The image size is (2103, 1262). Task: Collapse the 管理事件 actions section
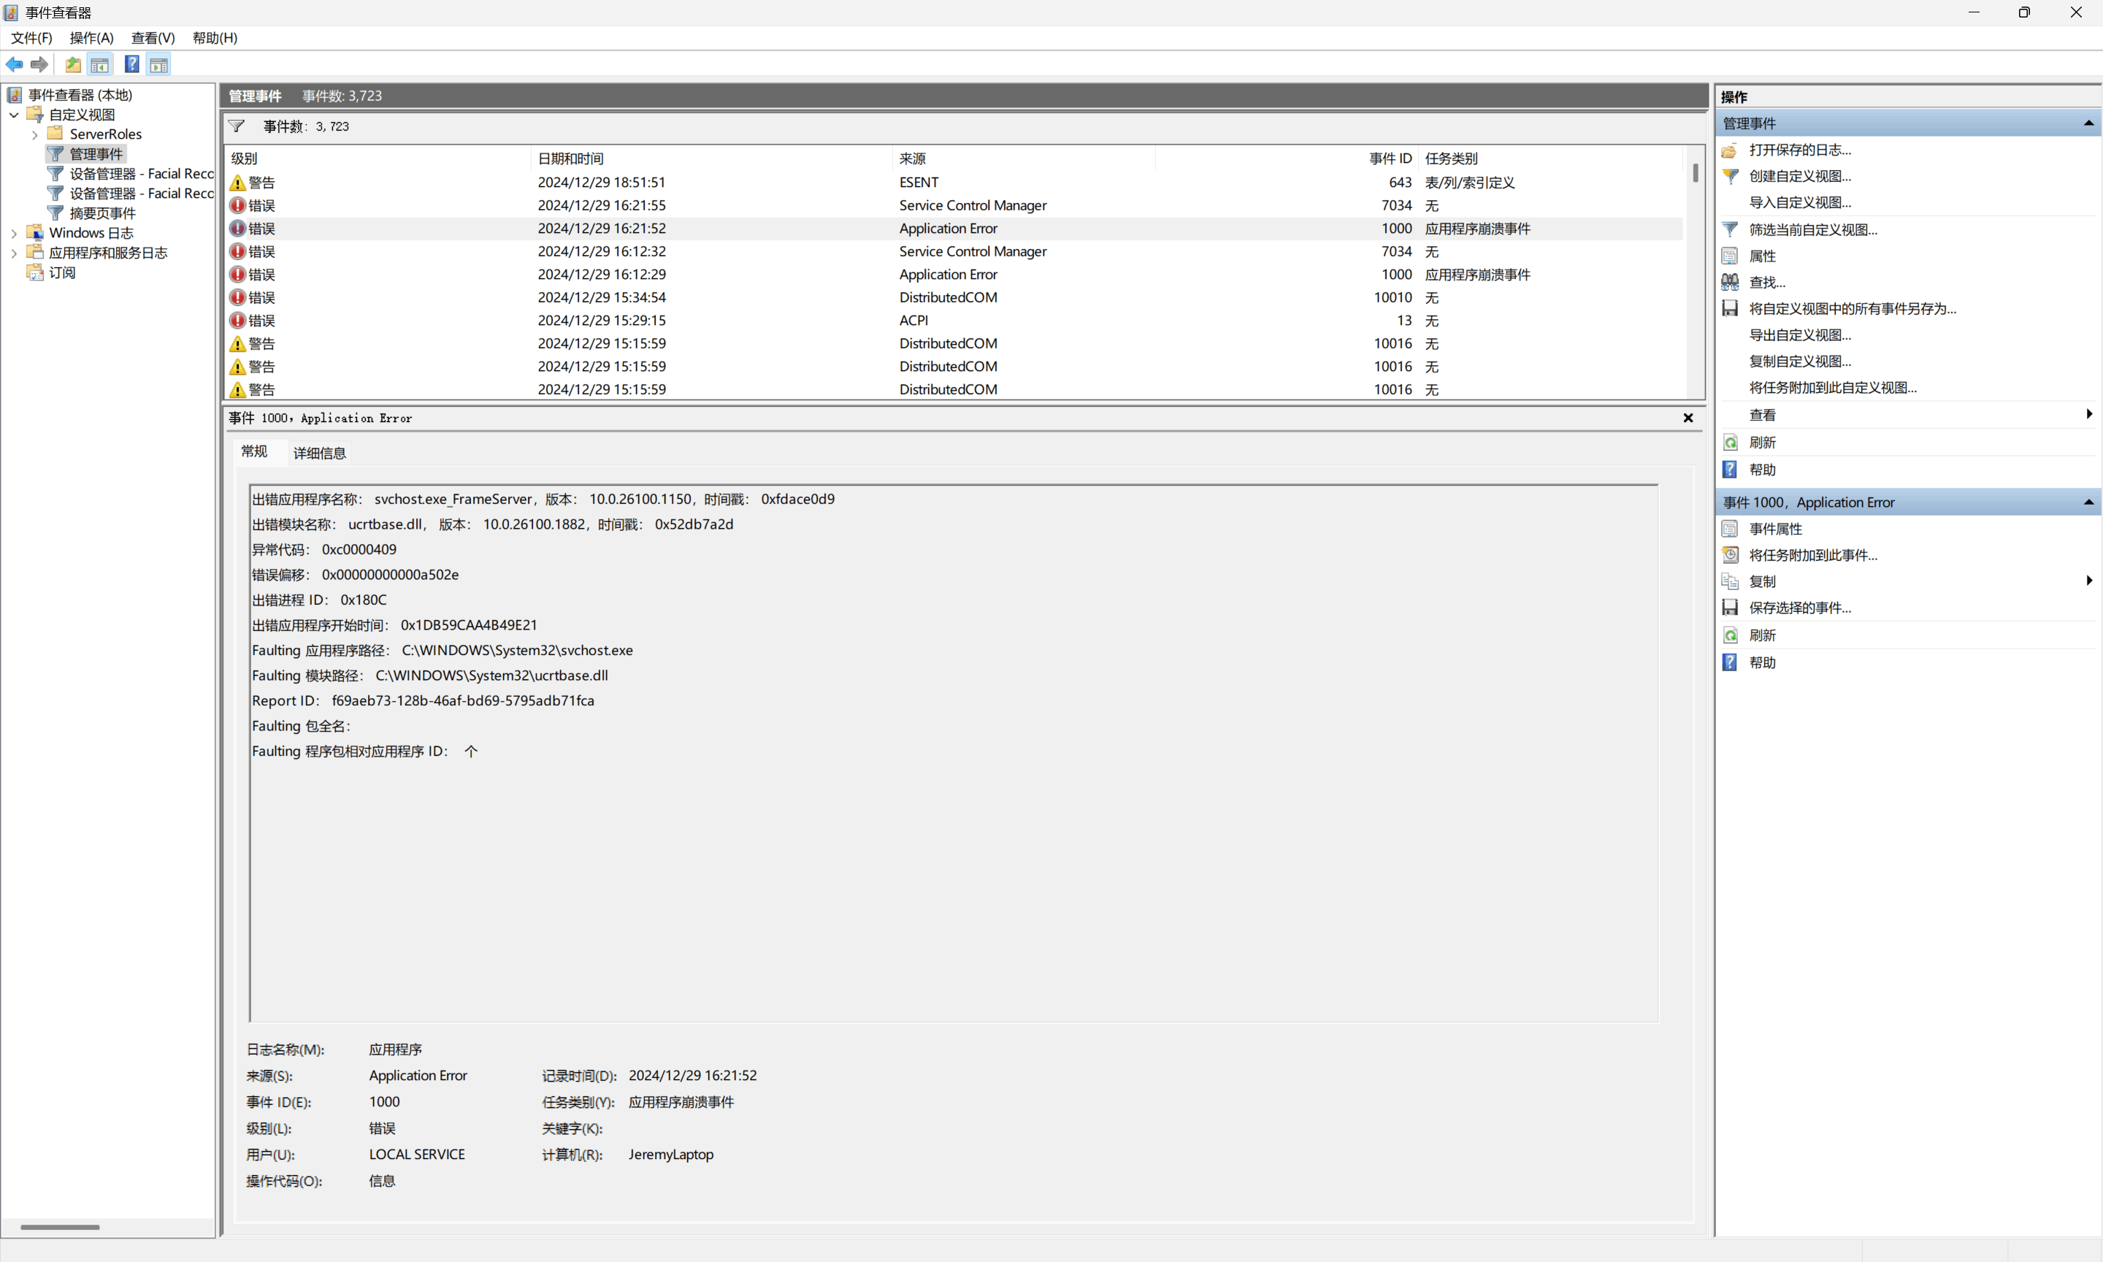point(2088,123)
